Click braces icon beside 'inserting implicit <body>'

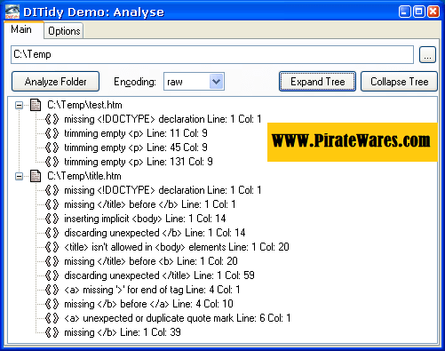tap(52, 219)
